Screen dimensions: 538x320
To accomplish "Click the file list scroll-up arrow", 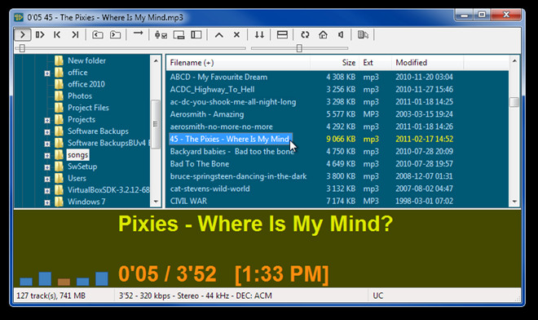I will 514,61.
